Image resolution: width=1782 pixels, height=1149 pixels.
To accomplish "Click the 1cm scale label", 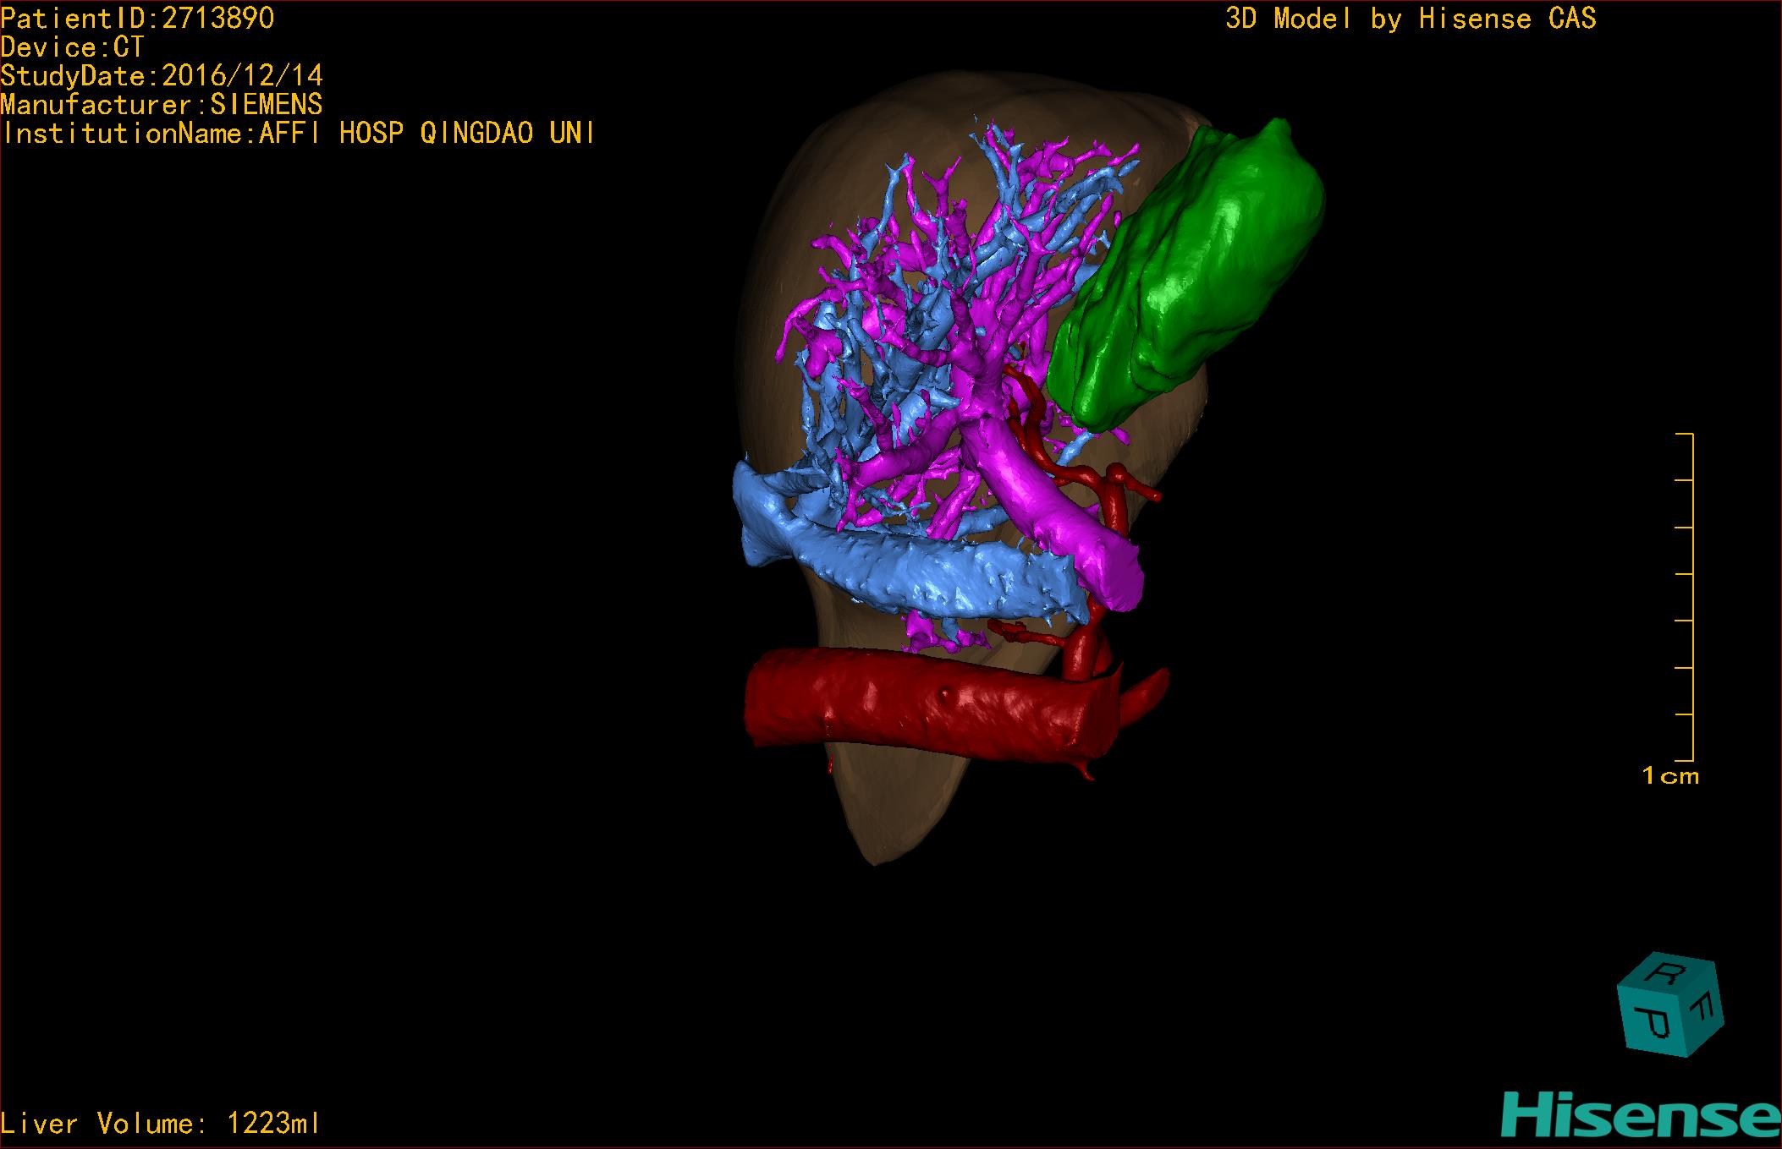I will [1669, 776].
